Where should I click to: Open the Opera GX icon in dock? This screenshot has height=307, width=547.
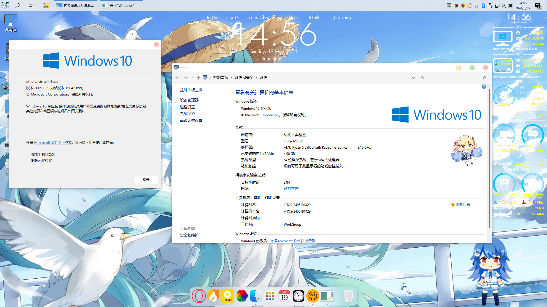pos(199,296)
